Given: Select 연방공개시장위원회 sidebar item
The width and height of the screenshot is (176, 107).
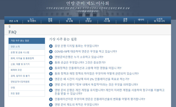Looking at the screenshot, I should coord(27,82).
